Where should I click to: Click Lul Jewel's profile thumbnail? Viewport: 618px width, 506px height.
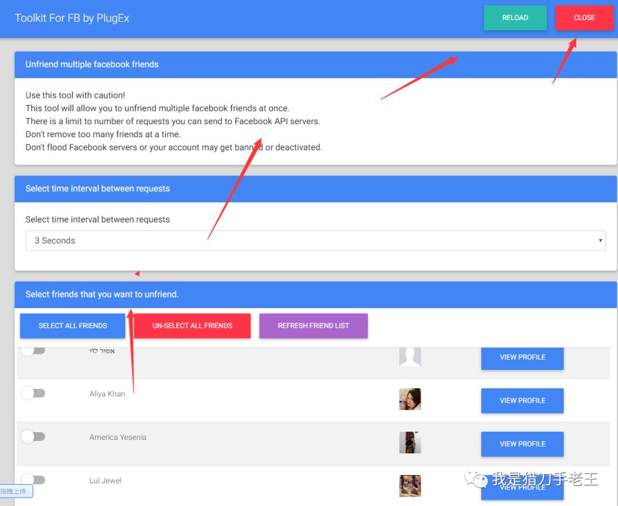410,485
